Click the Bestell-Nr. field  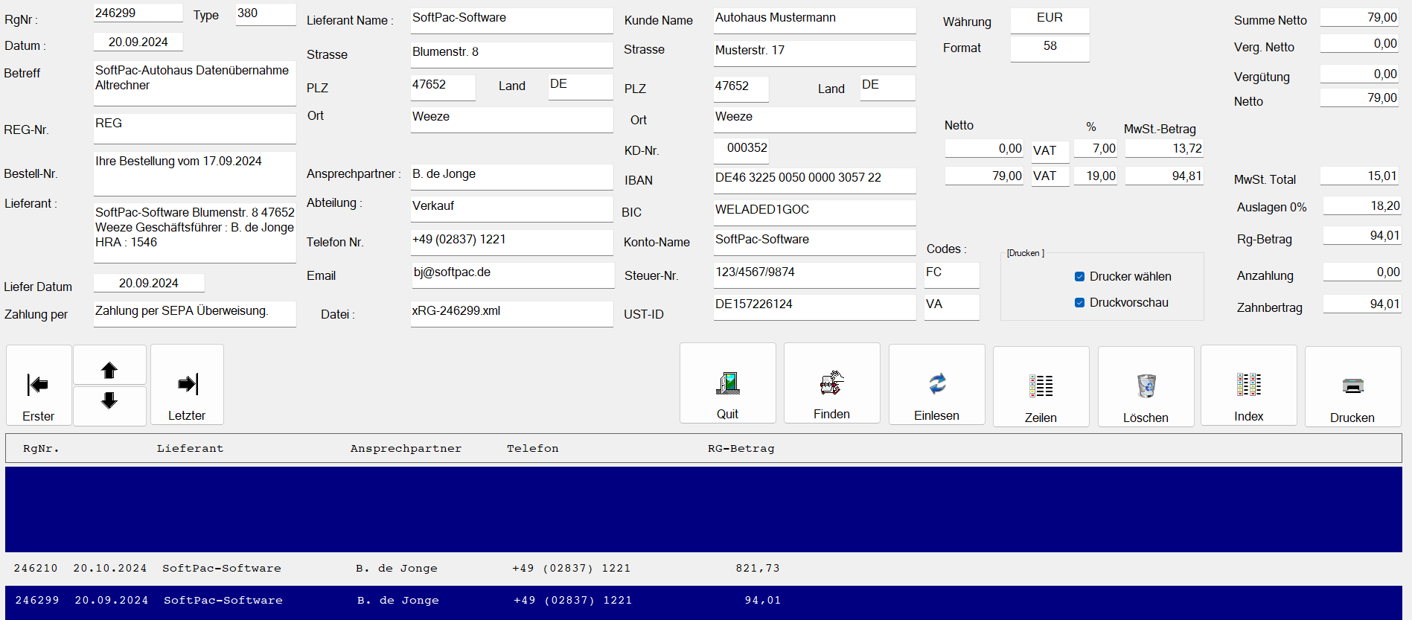pyautogui.click(x=195, y=174)
